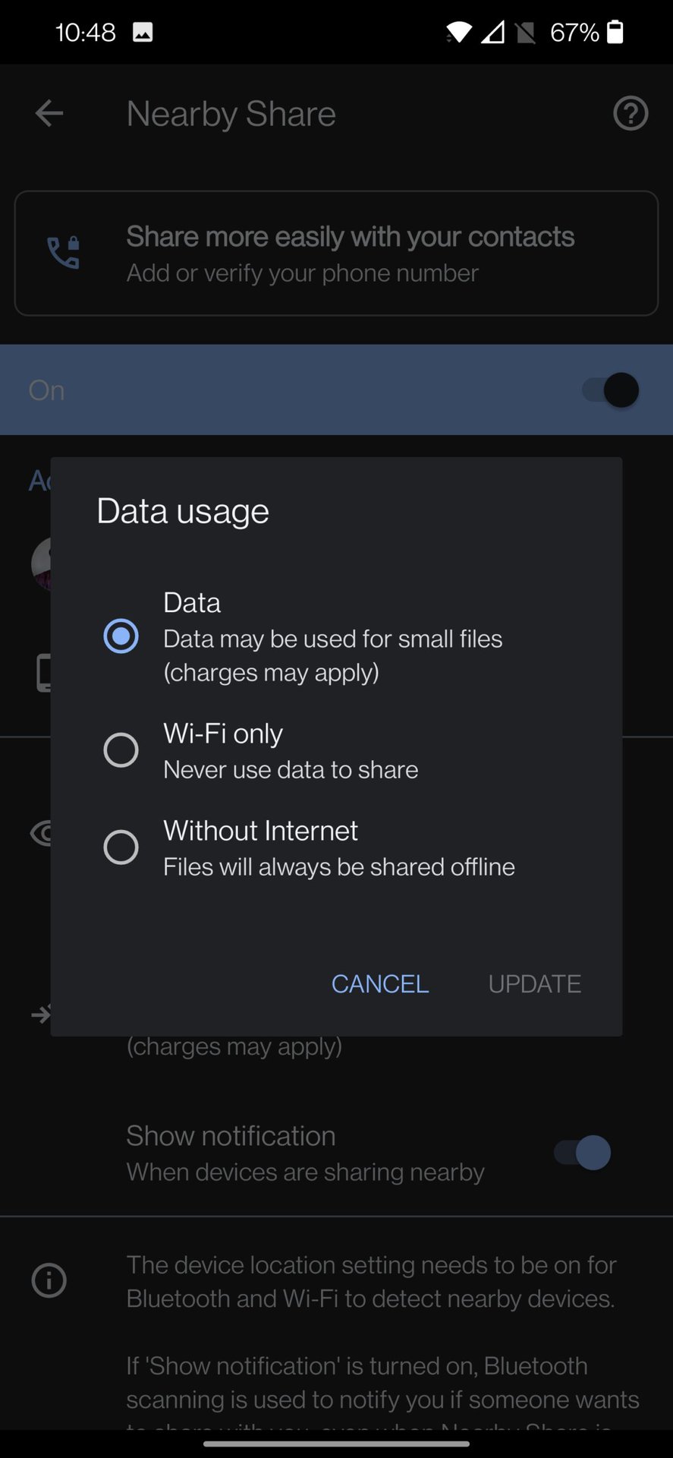Screen dimensions: 673x1458
Task: Select the Data radio option
Action: pyautogui.click(x=121, y=636)
